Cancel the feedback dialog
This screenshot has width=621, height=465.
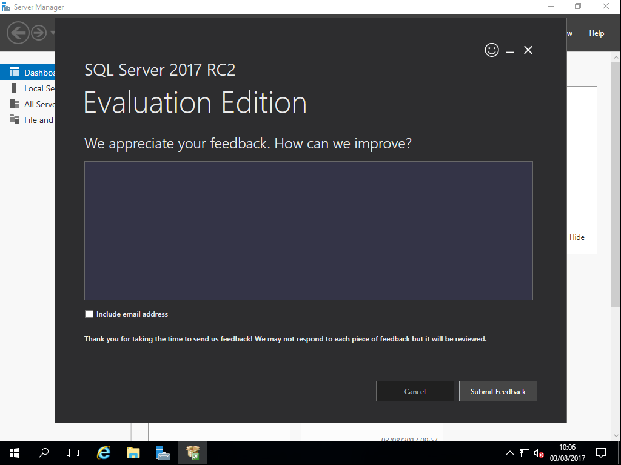coord(415,391)
